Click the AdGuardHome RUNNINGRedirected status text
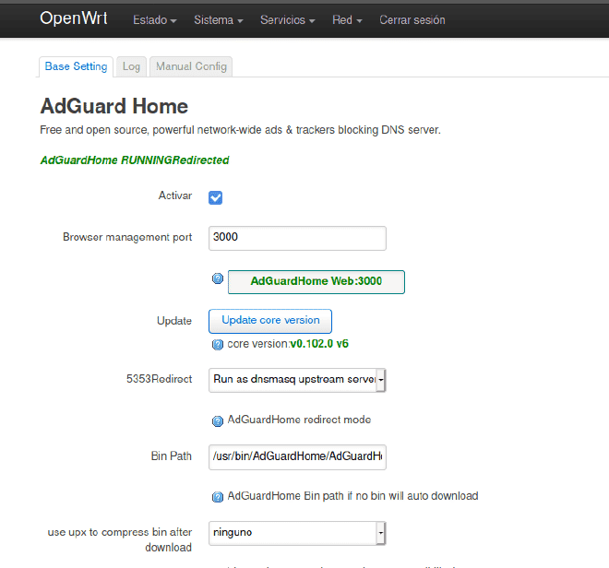The height and width of the screenshot is (568, 609). tap(135, 160)
